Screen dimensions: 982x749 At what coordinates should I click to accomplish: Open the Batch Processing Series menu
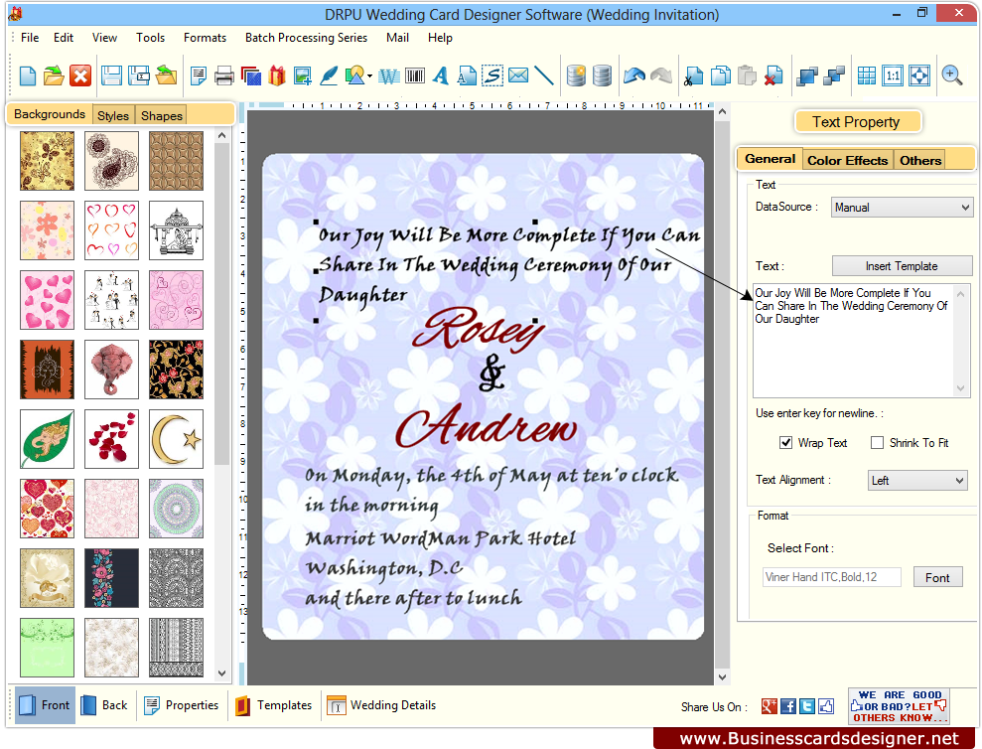[306, 38]
